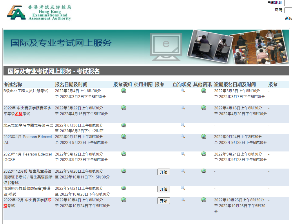Open 其他资讯 icon for Pearson Edexcel IGCSE
Image resolution: width=292 pixels, height=224 pixels.
(204, 154)
